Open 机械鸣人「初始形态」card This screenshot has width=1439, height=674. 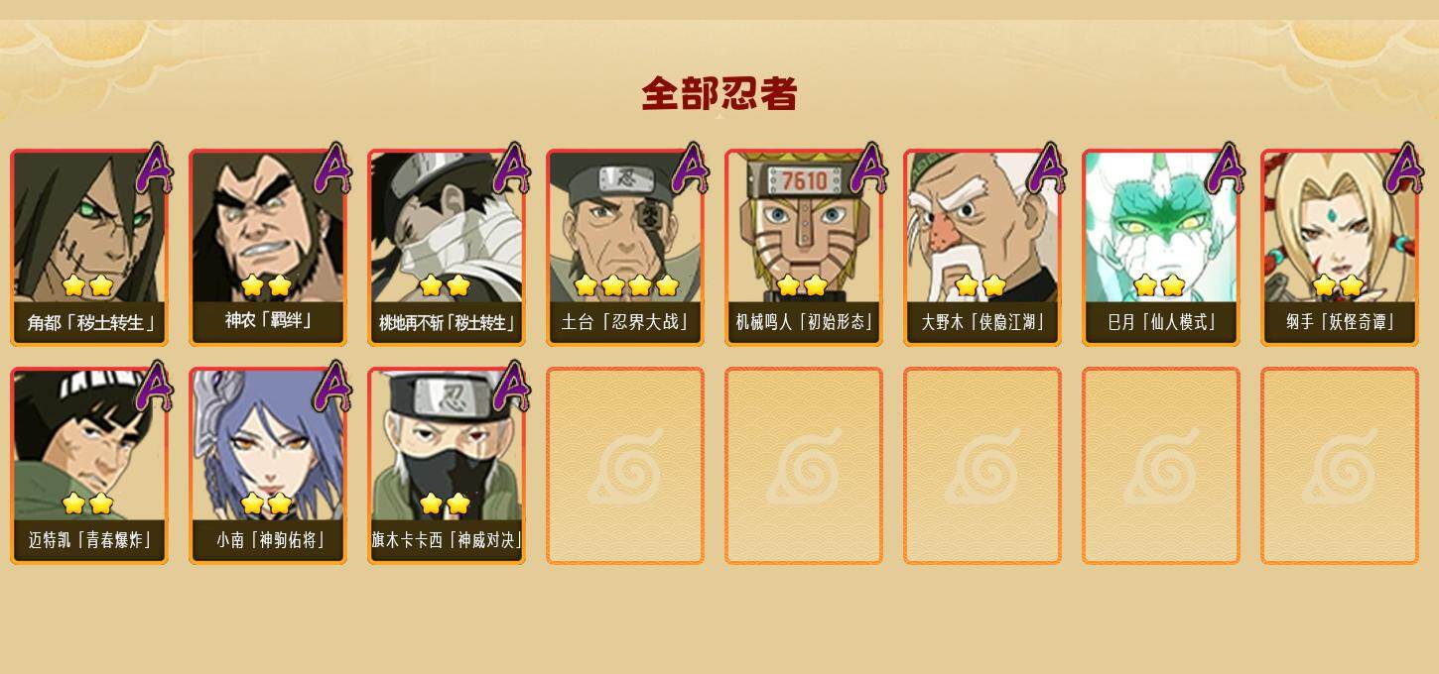coord(804,248)
